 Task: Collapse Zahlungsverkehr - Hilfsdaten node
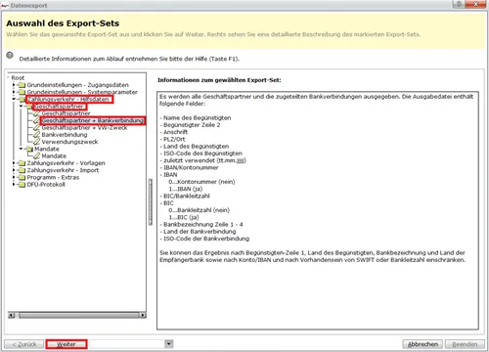tap(14, 99)
